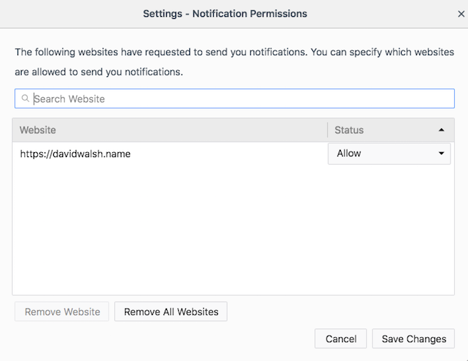
Task: Click Save Changes button
Action: pyautogui.click(x=414, y=339)
